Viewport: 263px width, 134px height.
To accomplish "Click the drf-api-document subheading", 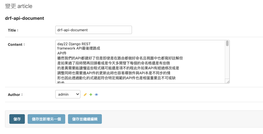I will [x=25, y=18].
